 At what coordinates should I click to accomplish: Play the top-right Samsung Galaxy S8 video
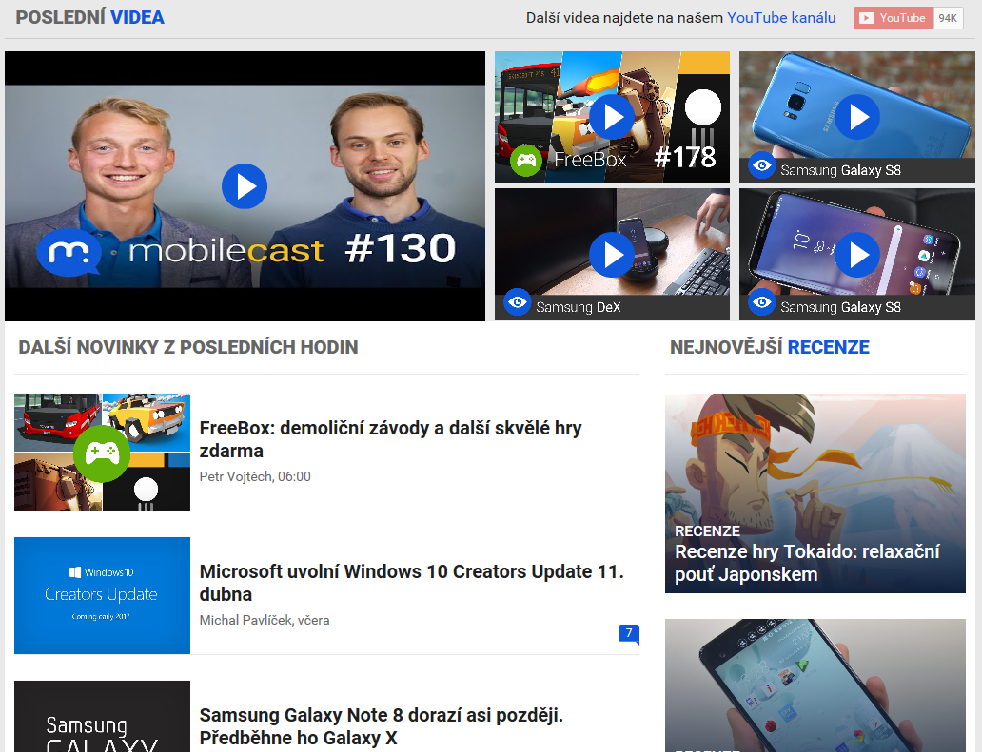coord(857,117)
